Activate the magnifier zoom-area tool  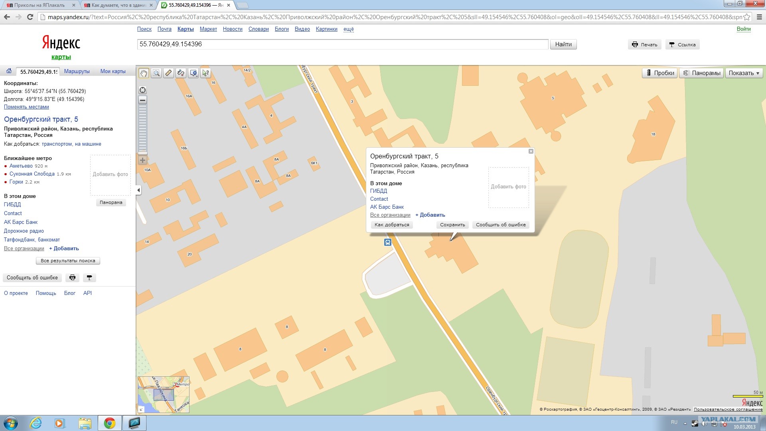pyautogui.click(x=156, y=73)
